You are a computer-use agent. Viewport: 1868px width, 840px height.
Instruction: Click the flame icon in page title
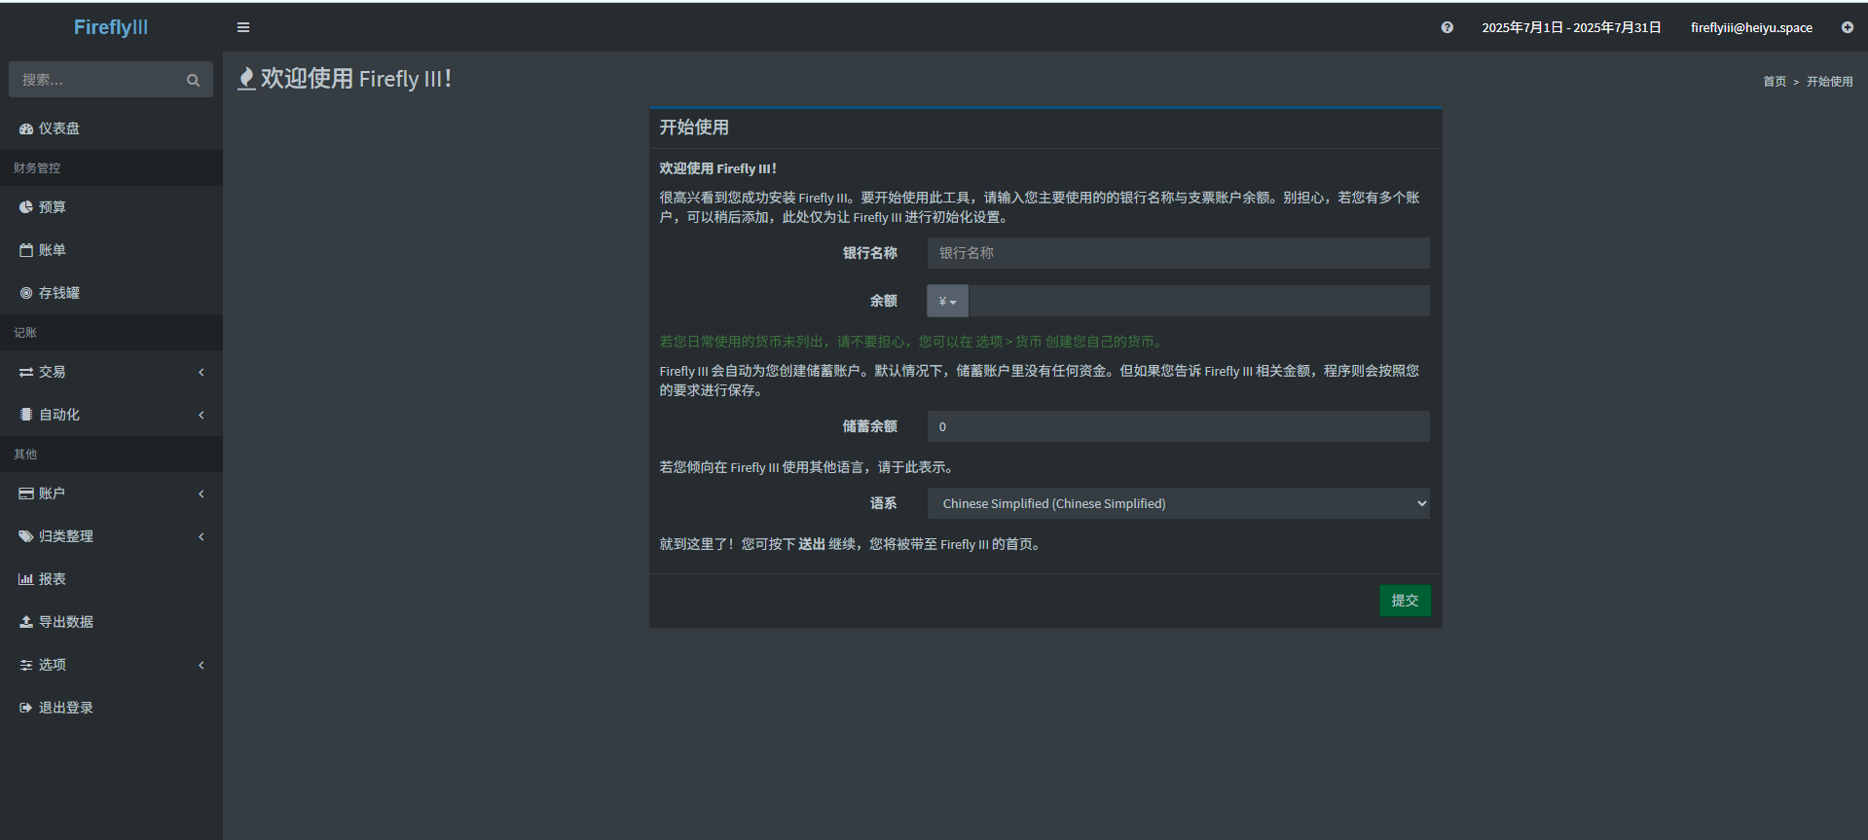click(x=246, y=79)
